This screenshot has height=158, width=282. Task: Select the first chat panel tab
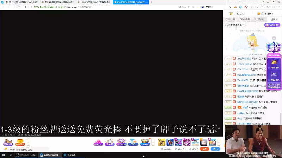coord(230,19)
